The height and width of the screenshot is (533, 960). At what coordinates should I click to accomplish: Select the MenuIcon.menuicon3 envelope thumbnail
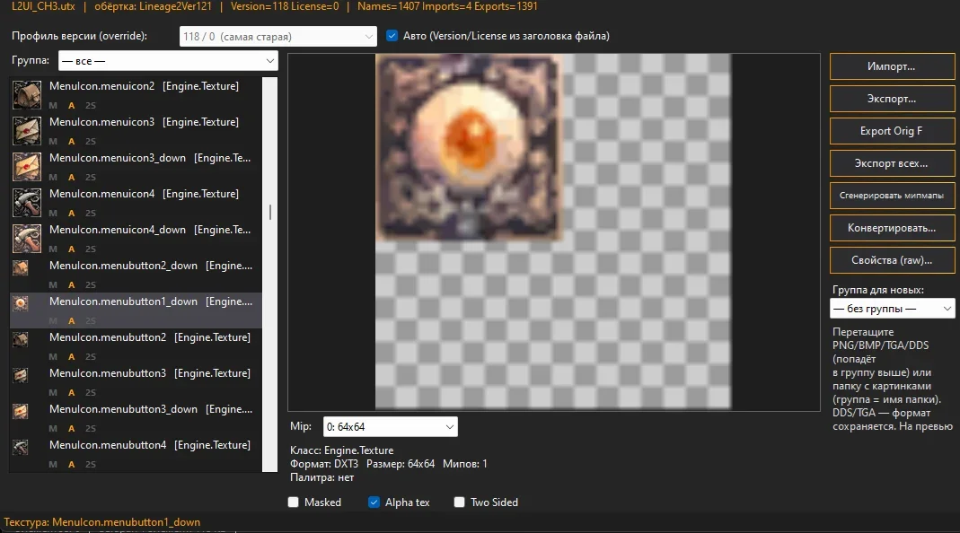pos(27,130)
